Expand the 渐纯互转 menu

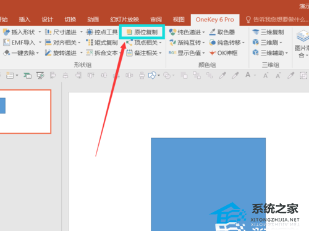click(203, 43)
